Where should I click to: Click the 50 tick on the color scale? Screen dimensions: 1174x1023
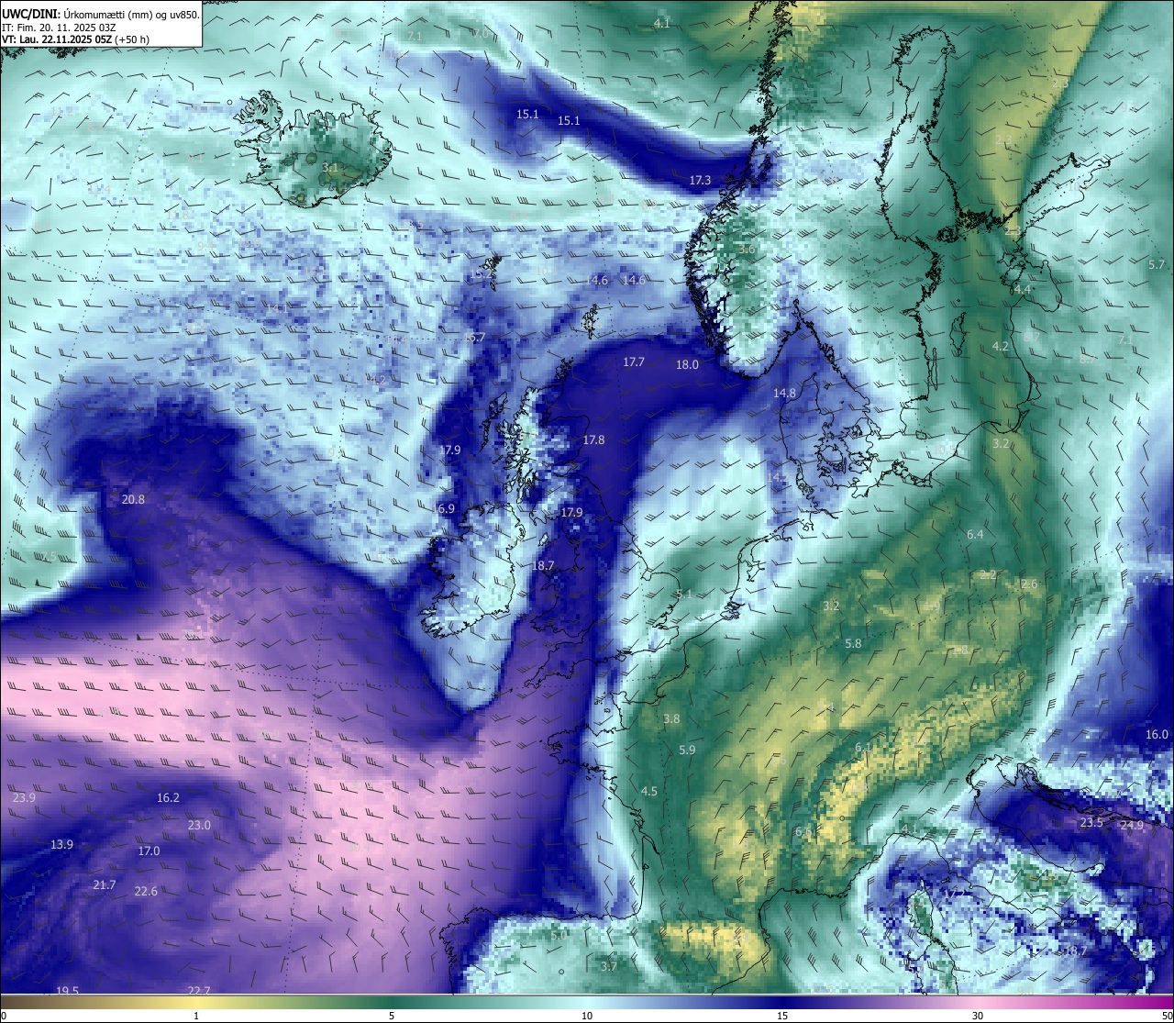(1167, 1016)
